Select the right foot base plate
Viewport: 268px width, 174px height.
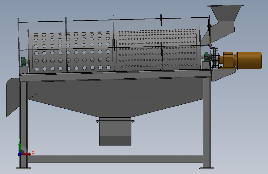point(207,168)
